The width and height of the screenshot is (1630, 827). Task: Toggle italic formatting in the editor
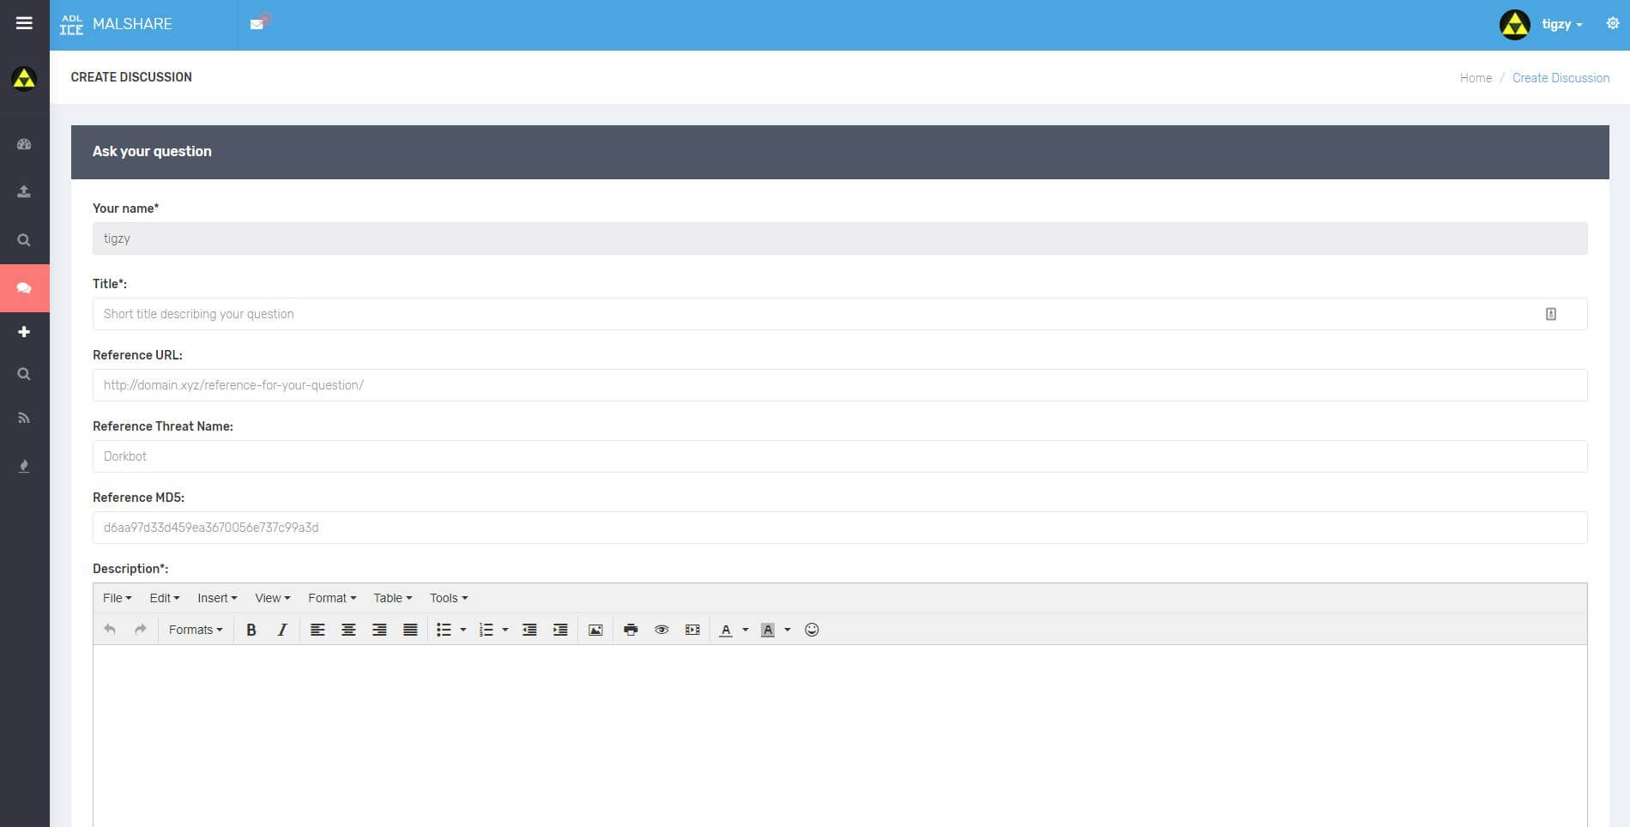pos(281,630)
